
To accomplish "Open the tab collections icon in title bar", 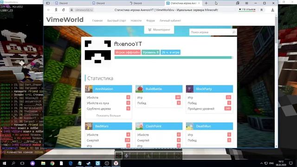I will (238, 3).
